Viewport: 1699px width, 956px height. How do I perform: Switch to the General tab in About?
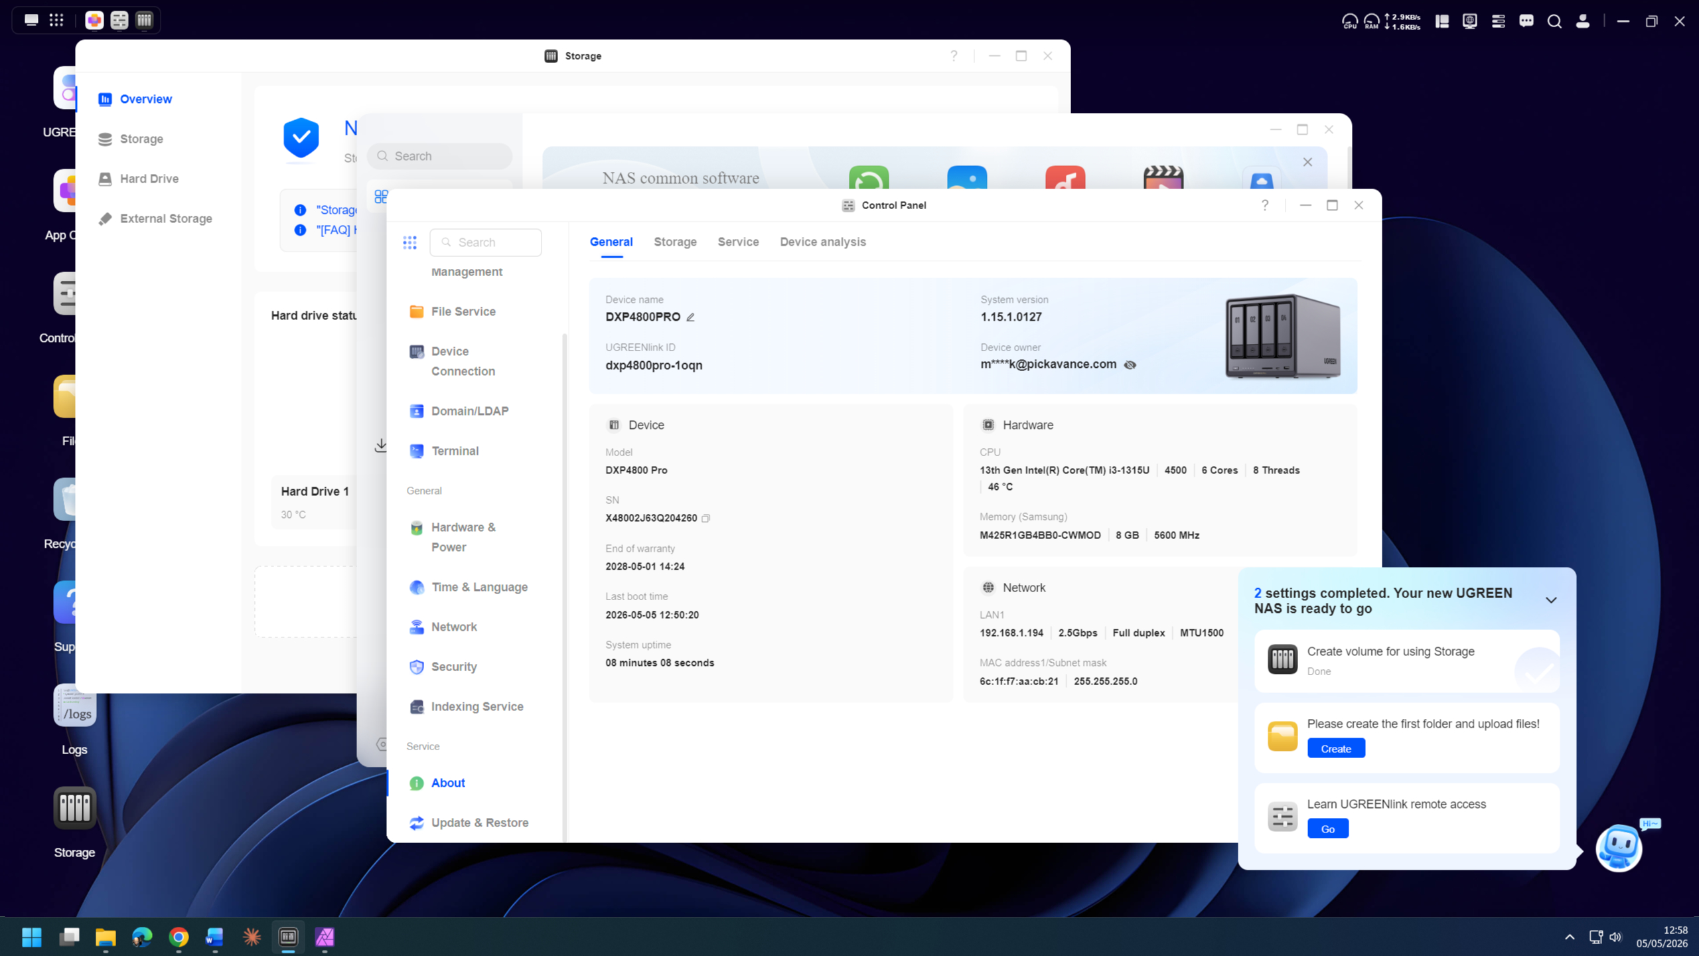coord(611,242)
